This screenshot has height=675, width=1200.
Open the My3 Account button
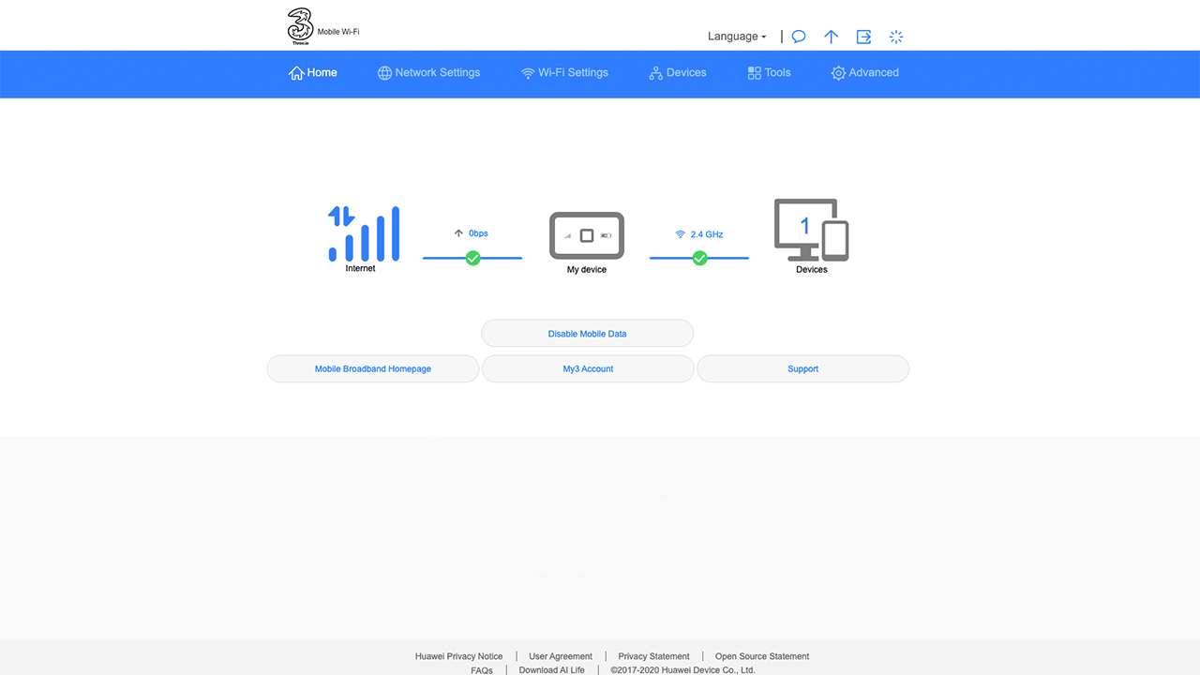tap(588, 368)
